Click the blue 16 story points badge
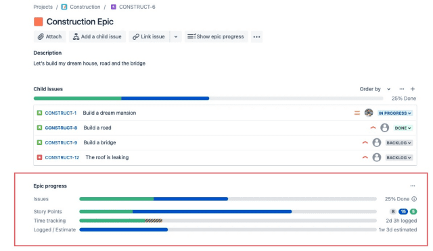Screen dimensions: 433x251 click(403, 212)
